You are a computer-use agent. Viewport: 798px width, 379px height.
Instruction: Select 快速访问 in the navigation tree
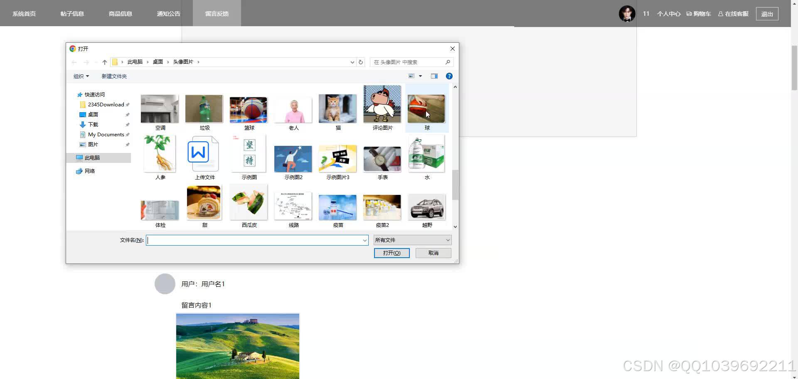pos(95,95)
